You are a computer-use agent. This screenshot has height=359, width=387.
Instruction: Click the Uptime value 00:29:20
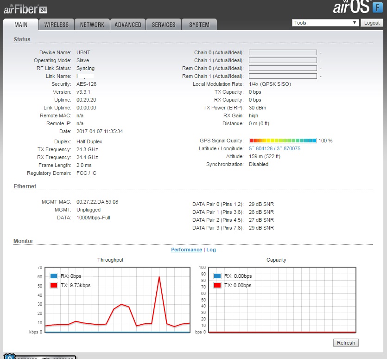coord(86,100)
